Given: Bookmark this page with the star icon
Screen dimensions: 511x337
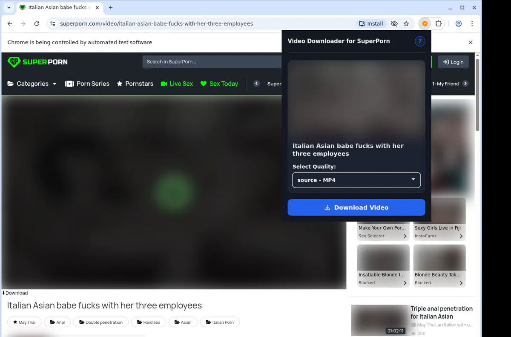Looking at the screenshot, I should coord(406,24).
